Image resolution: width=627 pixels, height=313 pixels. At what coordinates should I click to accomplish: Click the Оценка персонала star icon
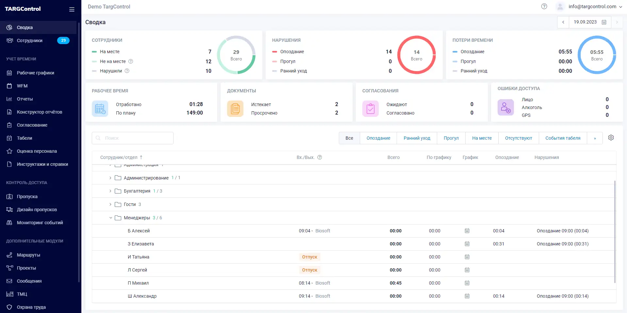[9, 151]
